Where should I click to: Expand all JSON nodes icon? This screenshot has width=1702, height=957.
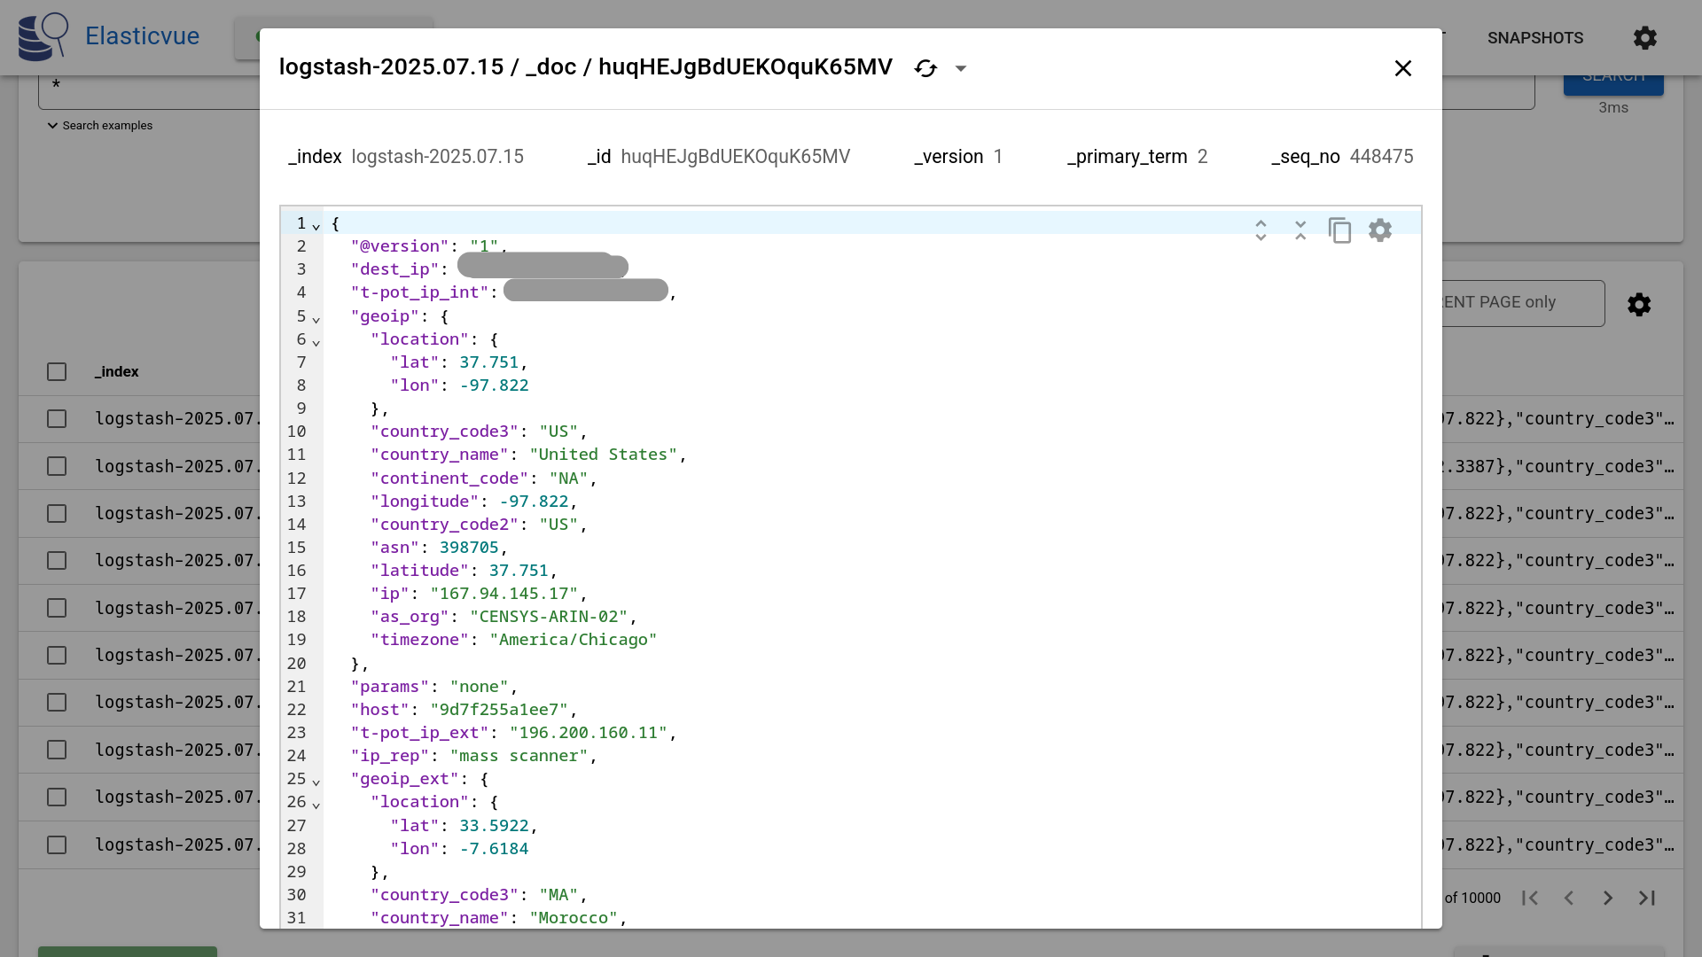click(x=1261, y=230)
